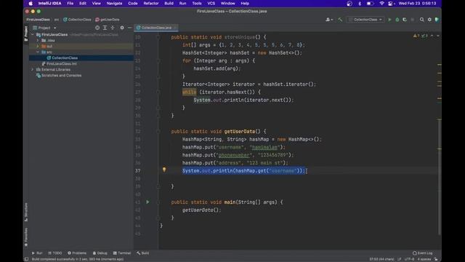Image resolution: width=465 pixels, height=262 pixels.
Task: Click the warnings indicator in editor corner
Action: pos(416,36)
